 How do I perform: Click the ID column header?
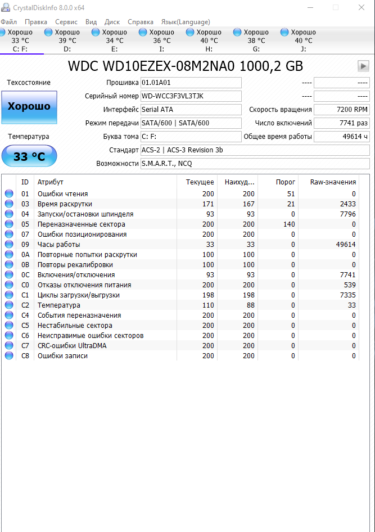coord(25,182)
